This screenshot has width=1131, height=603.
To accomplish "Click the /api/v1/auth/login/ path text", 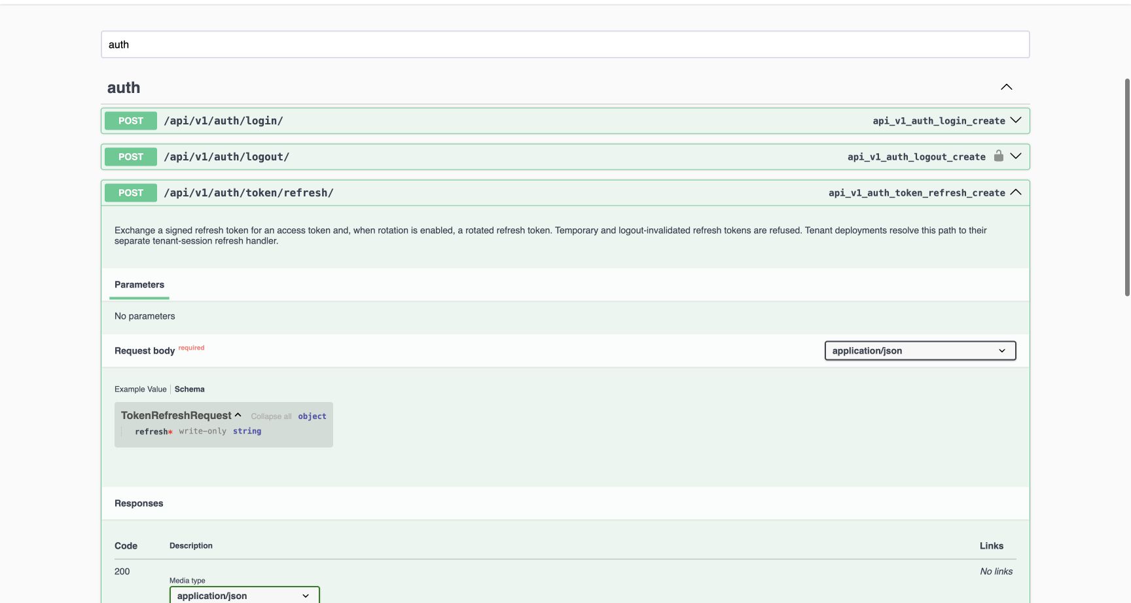I will coord(224,120).
